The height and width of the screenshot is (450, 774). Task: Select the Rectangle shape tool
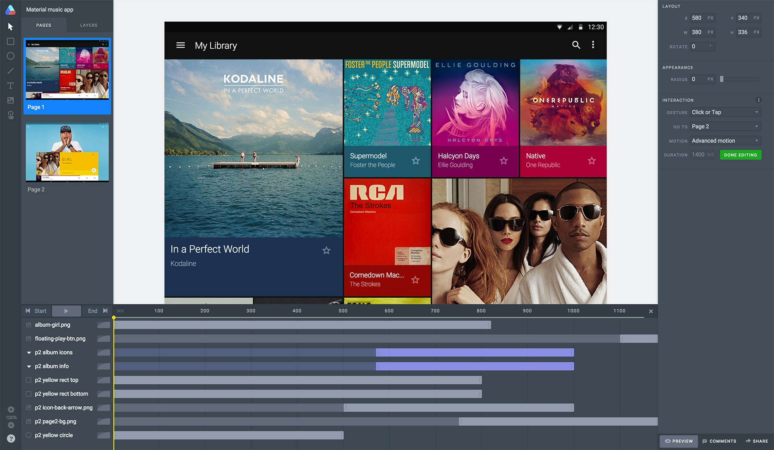click(x=10, y=41)
